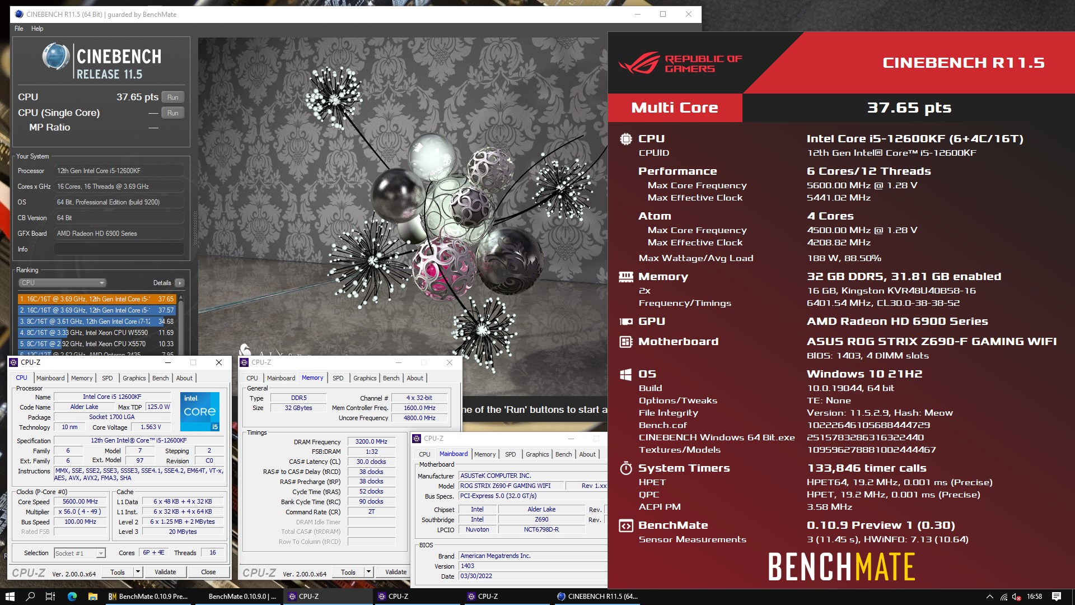Open SPD tab in first CPU-Z window

(x=107, y=378)
